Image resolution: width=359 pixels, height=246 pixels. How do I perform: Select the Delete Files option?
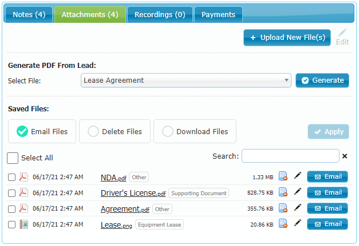[115, 131]
